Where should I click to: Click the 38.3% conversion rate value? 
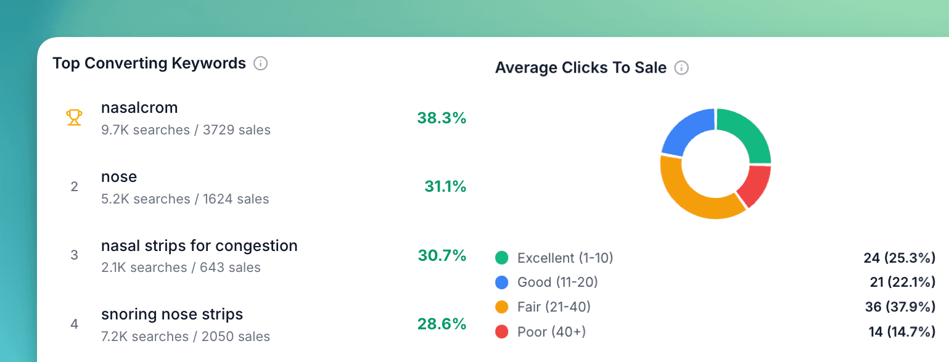[442, 118]
